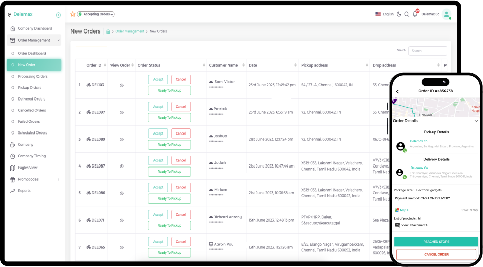Open Eagles View from the sidebar
The image size is (483, 267).
point(27,168)
